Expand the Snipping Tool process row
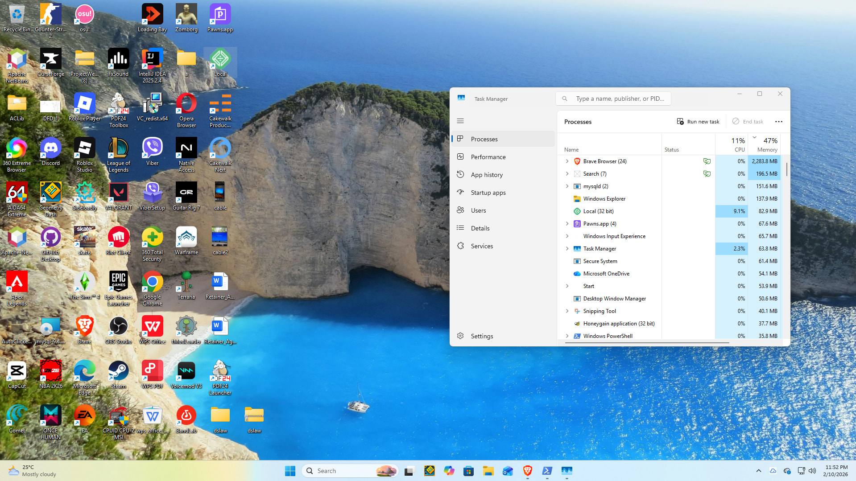 pyautogui.click(x=567, y=311)
